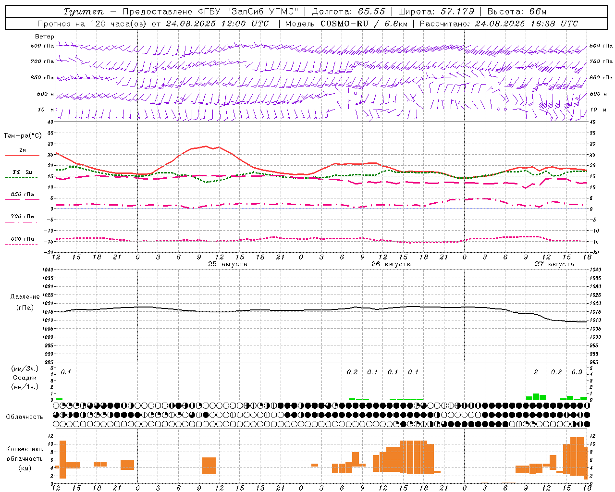Screen dimensions: 615x492
Task: Click the "(мм/1ч.)" precipitation unit label
Action: (x=25, y=387)
